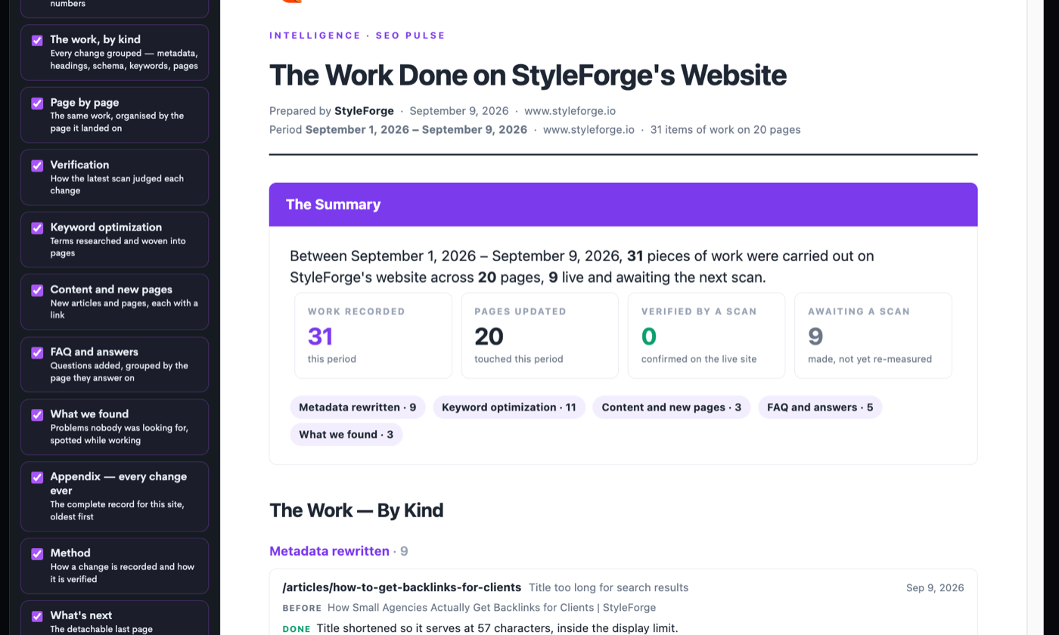Click "The Work — By Kind" heading
The height and width of the screenshot is (635, 1059).
(356, 510)
